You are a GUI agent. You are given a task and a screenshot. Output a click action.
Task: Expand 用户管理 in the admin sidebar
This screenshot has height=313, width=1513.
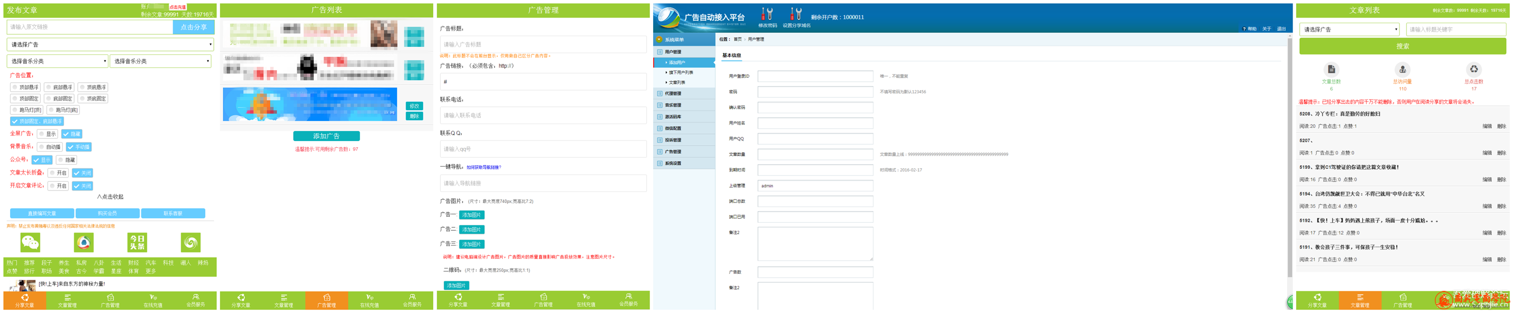684,52
